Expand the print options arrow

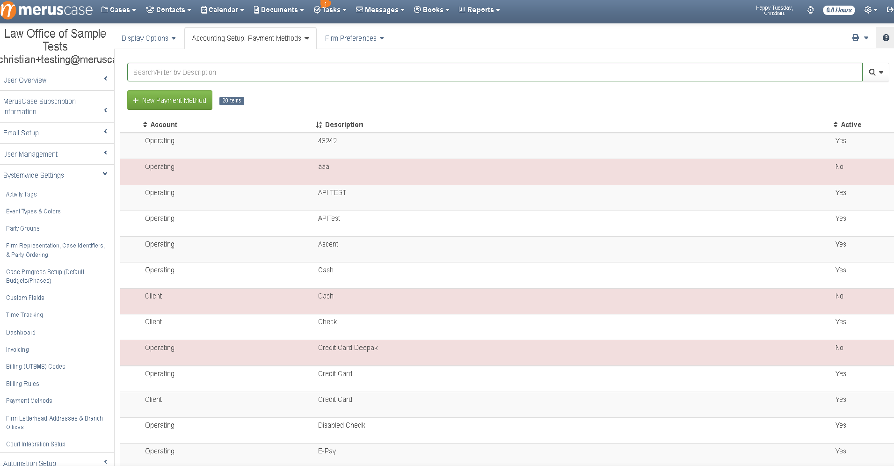coord(866,38)
